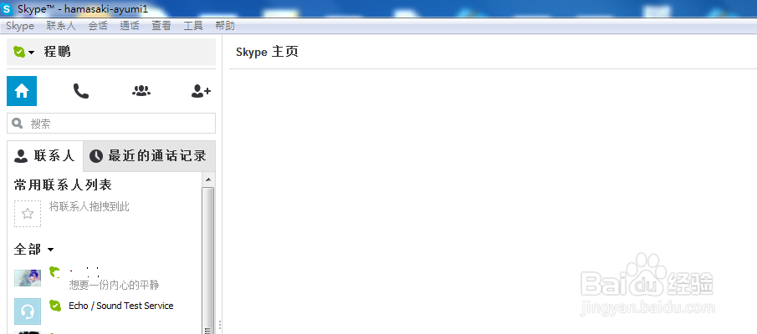
Task: Switch to the 最近的通话记录 tab
Action: coord(149,155)
